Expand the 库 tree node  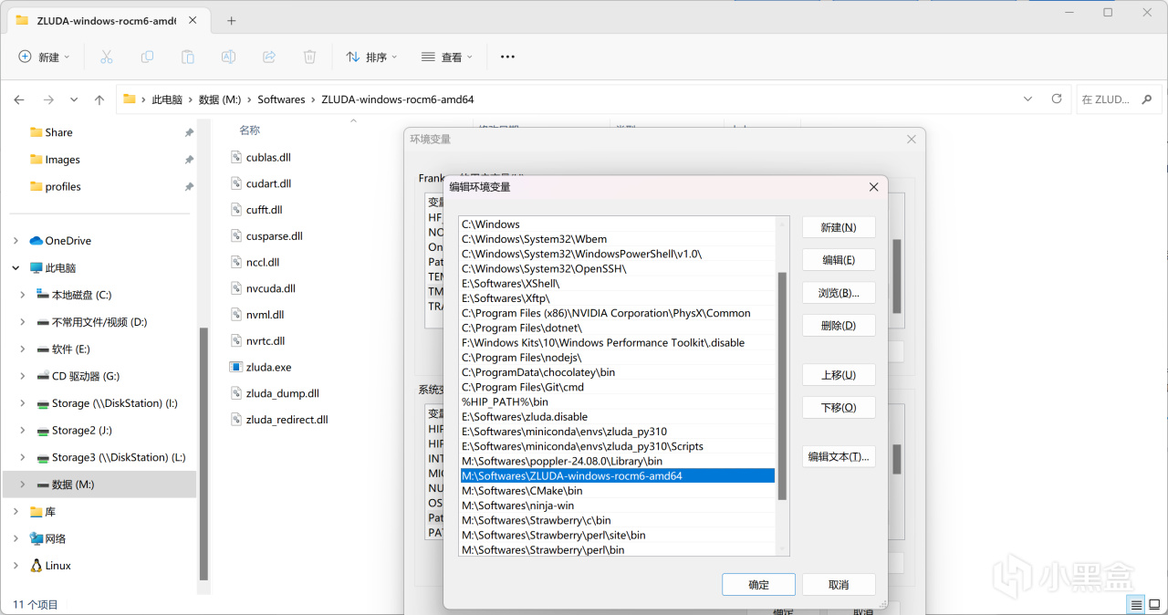click(x=16, y=512)
